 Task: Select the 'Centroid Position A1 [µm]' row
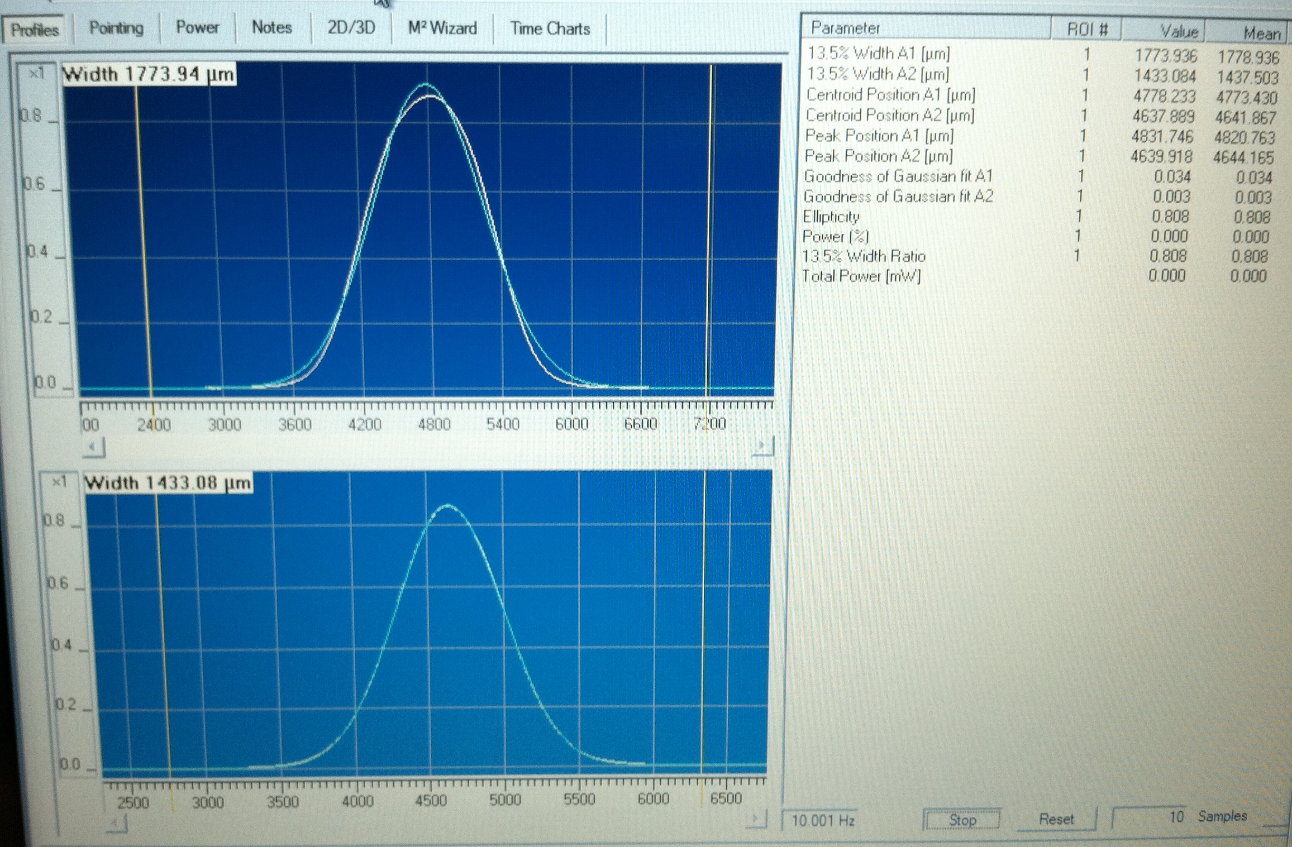[x=1042, y=95]
